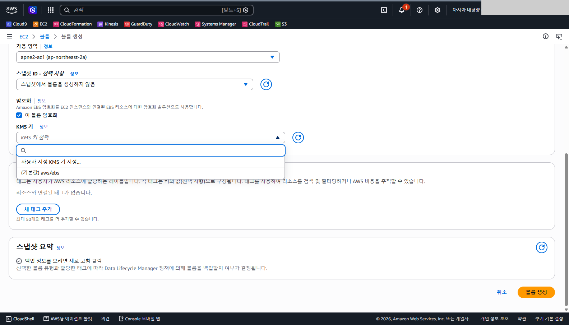Image resolution: width=569 pixels, height=325 pixels.
Task: Uncheck the 이 볼륨 암호화 checkbox
Action: 19,115
